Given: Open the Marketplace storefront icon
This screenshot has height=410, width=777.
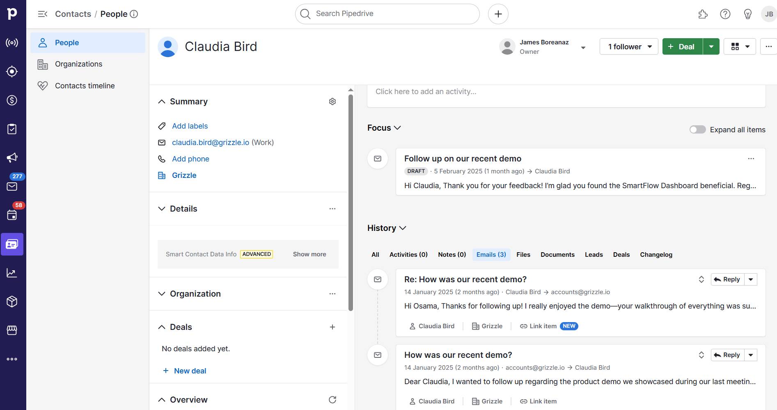Looking at the screenshot, I should [12, 330].
